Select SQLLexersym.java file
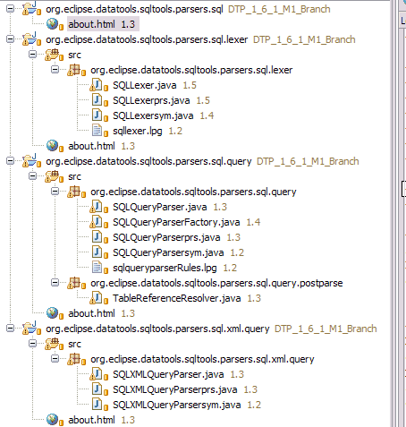The height and width of the screenshot is (427, 406). [x=153, y=115]
